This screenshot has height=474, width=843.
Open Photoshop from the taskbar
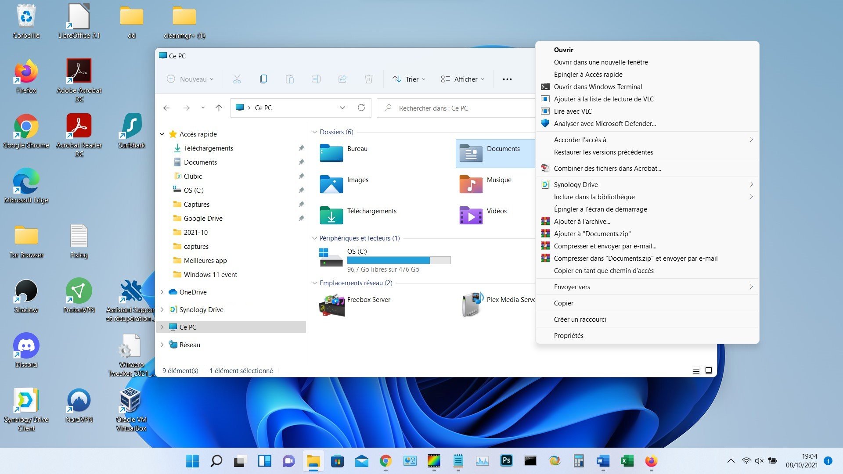click(x=506, y=461)
